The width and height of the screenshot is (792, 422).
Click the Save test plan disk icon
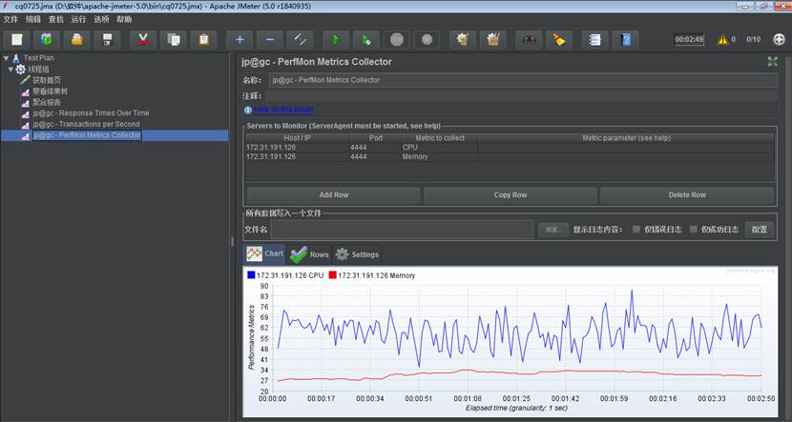(x=108, y=39)
